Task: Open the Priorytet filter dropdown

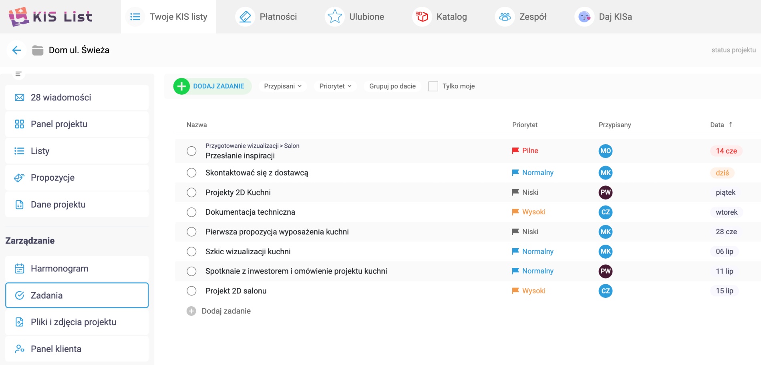Action: tap(335, 86)
